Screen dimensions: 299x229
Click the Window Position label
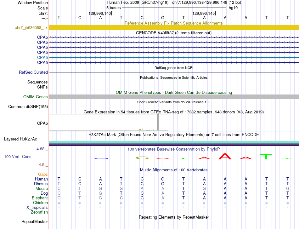[x=33, y=3]
